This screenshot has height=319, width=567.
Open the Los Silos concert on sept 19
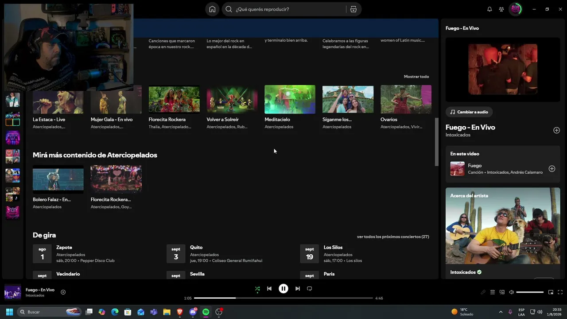click(x=363, y=254)
